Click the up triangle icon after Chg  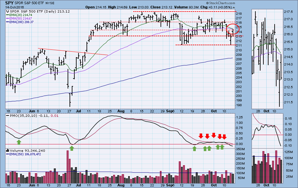234,7
